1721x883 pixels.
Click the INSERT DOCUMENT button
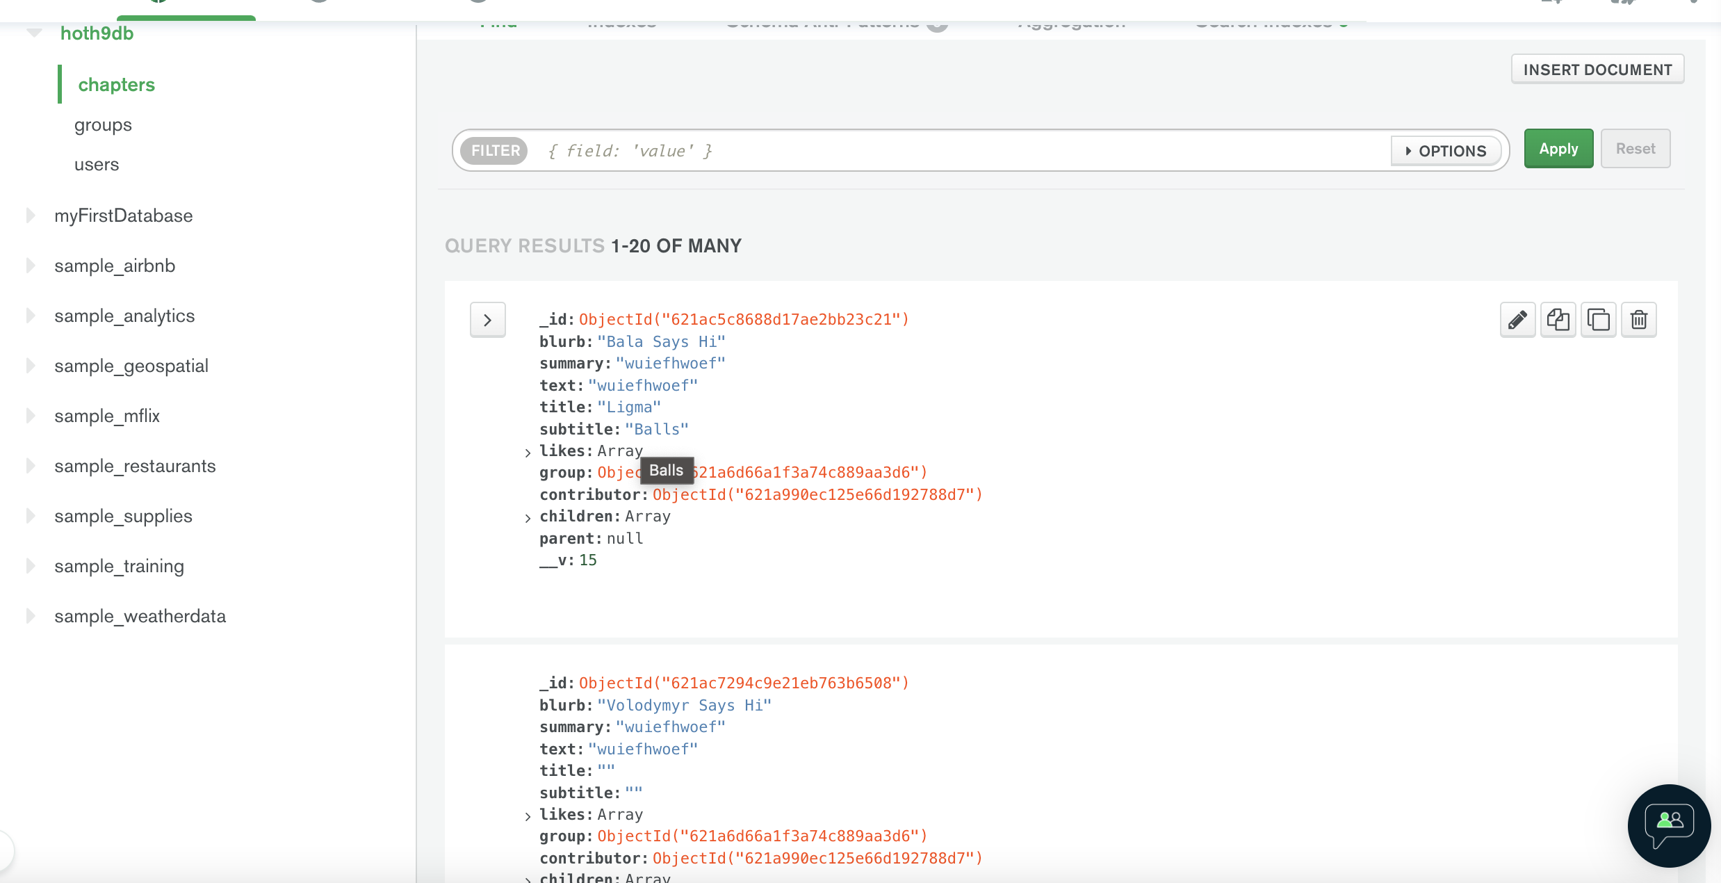[1597, 70]
